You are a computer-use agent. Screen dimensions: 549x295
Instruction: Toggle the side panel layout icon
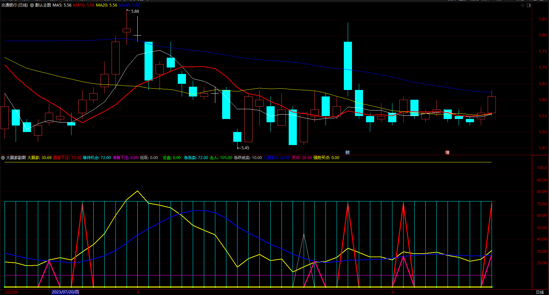pos(529,6)
